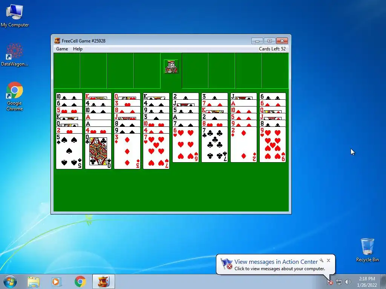The height and width of the screenshot is (289, 386).
Task: Click the queen of hearts card
Action: tap(127, 96)
